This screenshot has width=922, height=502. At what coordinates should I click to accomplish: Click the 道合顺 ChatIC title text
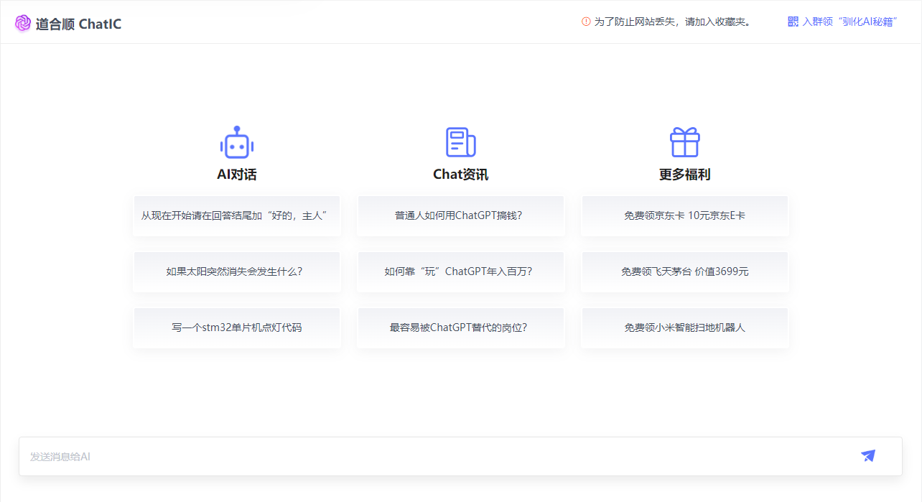coord(78,24)
